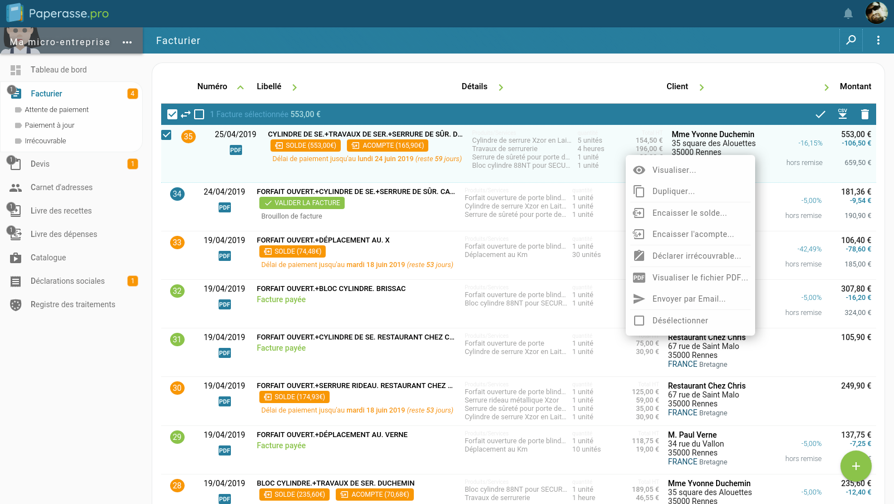This screenshot has height=504, width=894.
Task: Export selected invoices as CSV
Action: (x=843, y=114)
